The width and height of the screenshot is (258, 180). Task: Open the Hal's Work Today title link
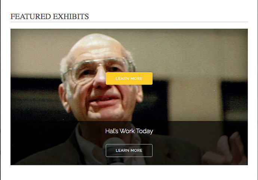click(x=129, y=131)
